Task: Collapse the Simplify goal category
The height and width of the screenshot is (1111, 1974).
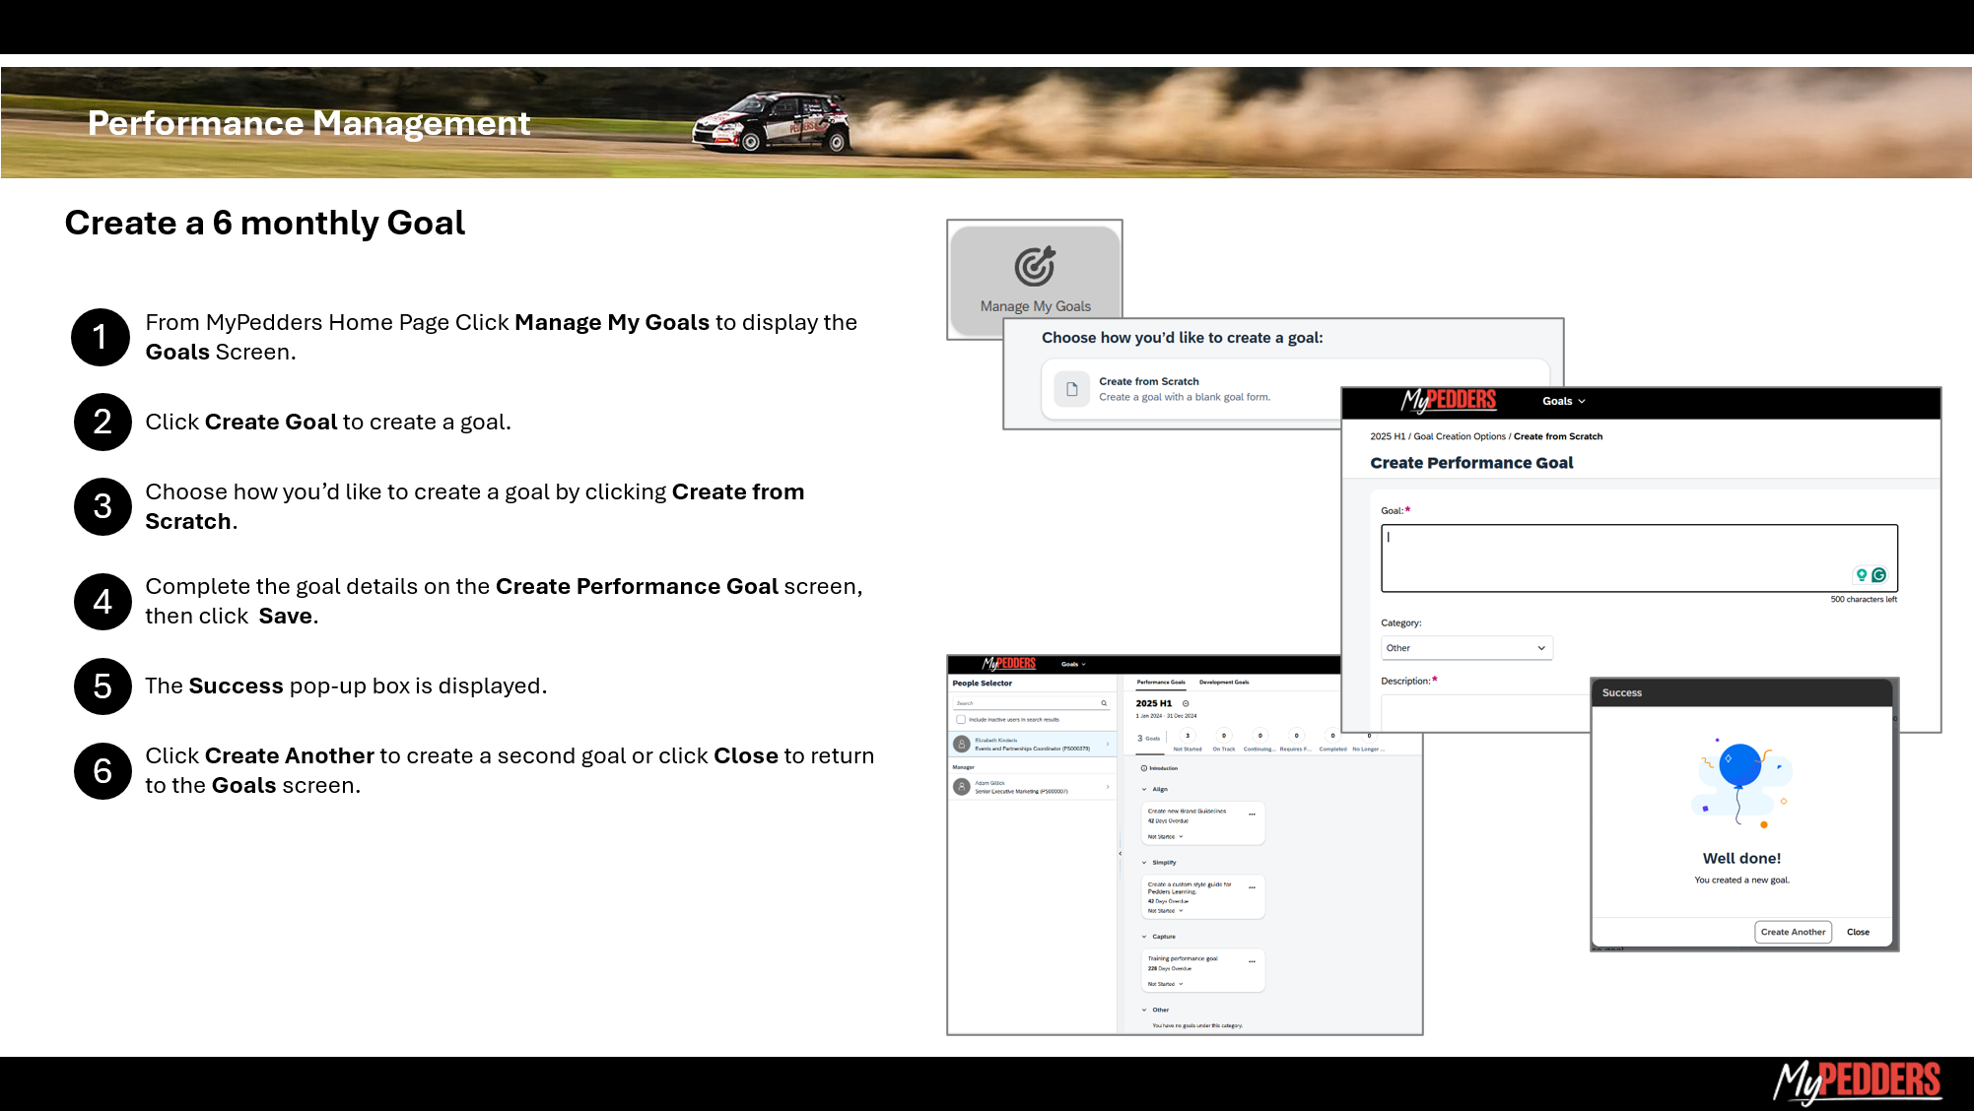Action: (x=1144, y=863)
